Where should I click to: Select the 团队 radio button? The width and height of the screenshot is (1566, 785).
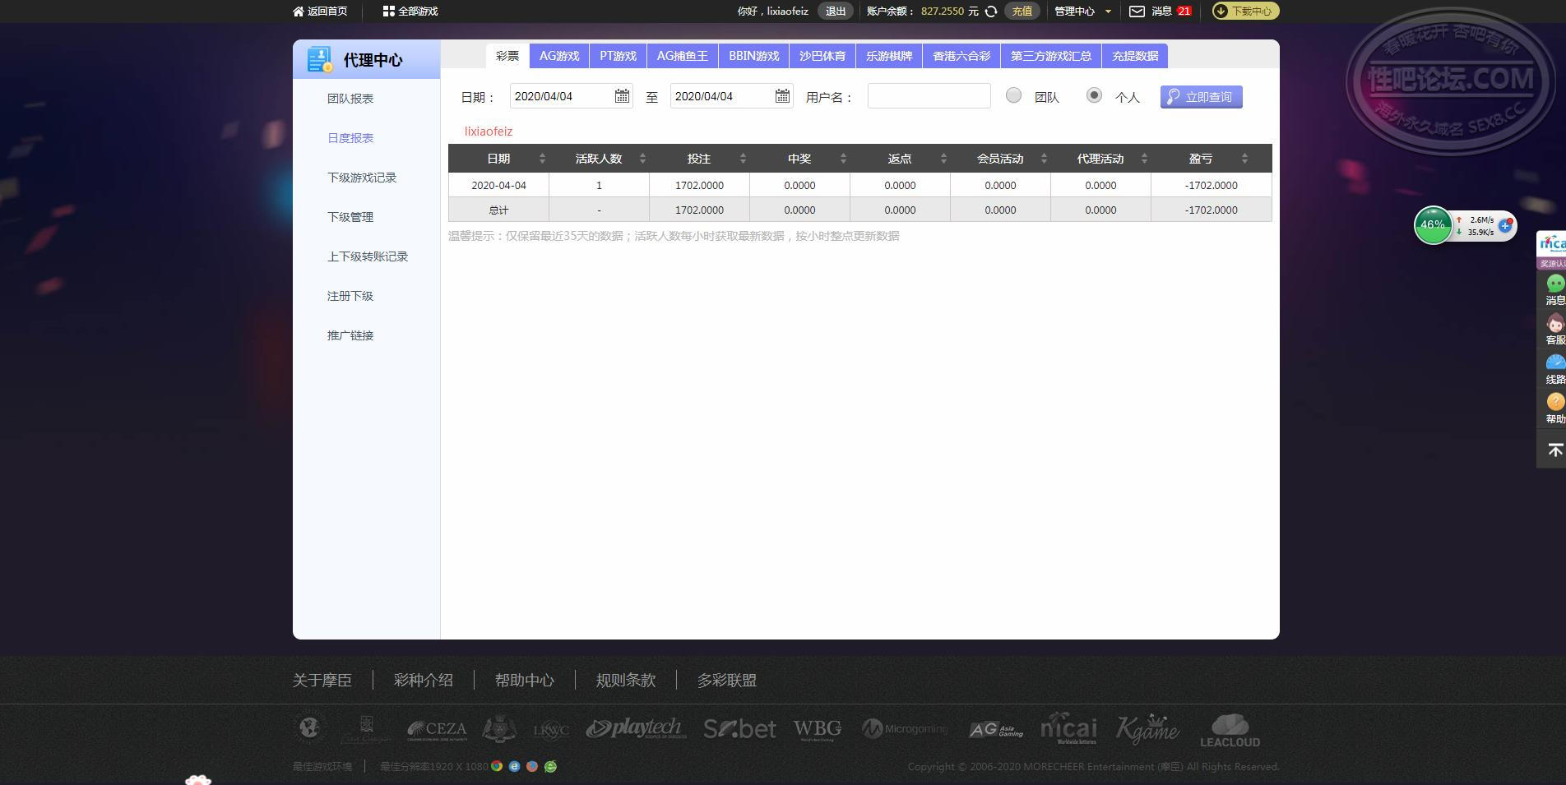click(x=1013, y=95)
